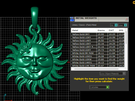The width and height of the screenshot is (135, 101).
Task: Click the flower on the sun face
Action: 25,48
